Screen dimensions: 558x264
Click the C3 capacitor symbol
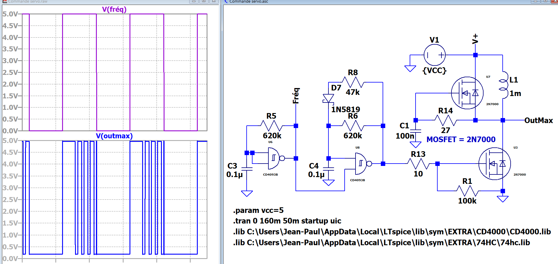[x=247, y=169]
